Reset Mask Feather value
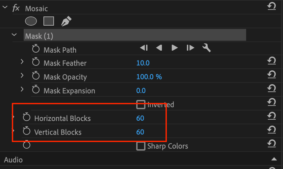 271,60
